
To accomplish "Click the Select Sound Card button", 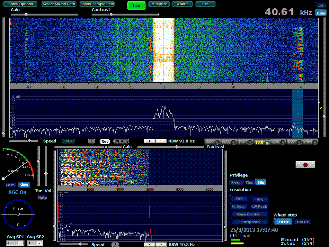I will tap(59, 4).
